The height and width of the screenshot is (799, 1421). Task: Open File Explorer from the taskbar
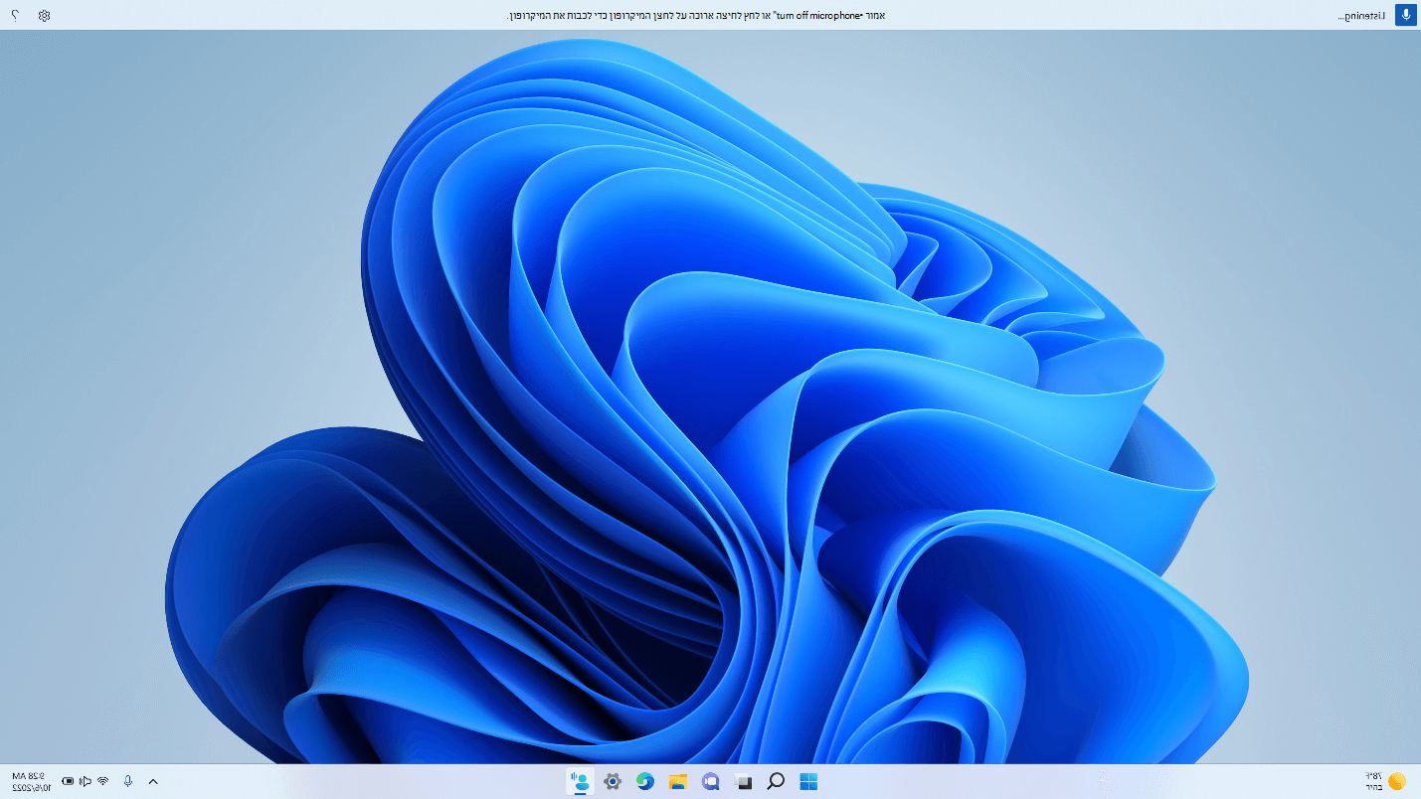tap(677, 781)
